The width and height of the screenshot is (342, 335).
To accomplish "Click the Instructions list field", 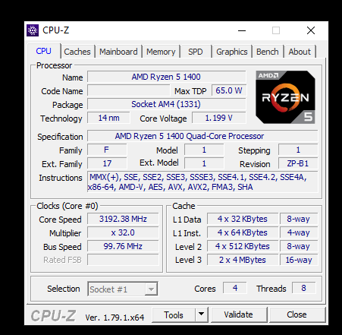I will (x=202, y=182).
